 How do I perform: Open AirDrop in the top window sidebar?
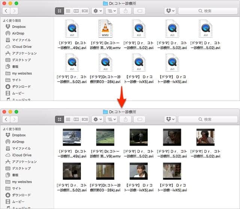point(15,33)
